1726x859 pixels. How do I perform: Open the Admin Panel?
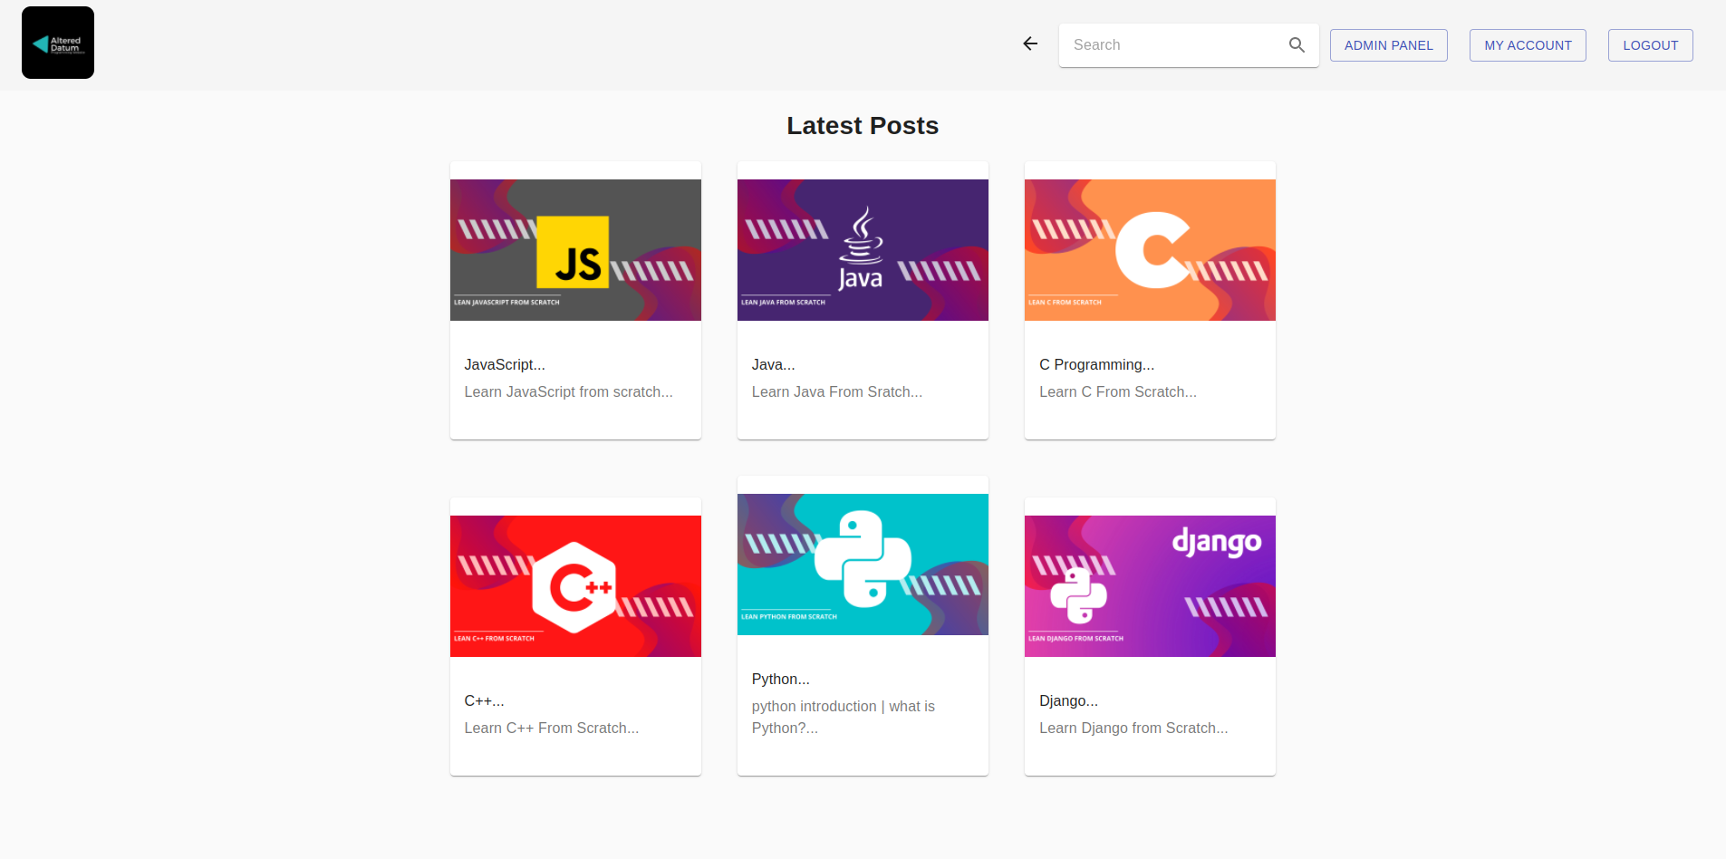click(x=1388, y=45)
